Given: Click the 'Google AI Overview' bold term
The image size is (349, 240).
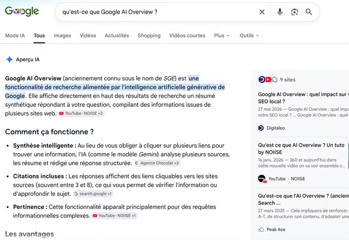Looking at the screenshot, I should [33, 78].
